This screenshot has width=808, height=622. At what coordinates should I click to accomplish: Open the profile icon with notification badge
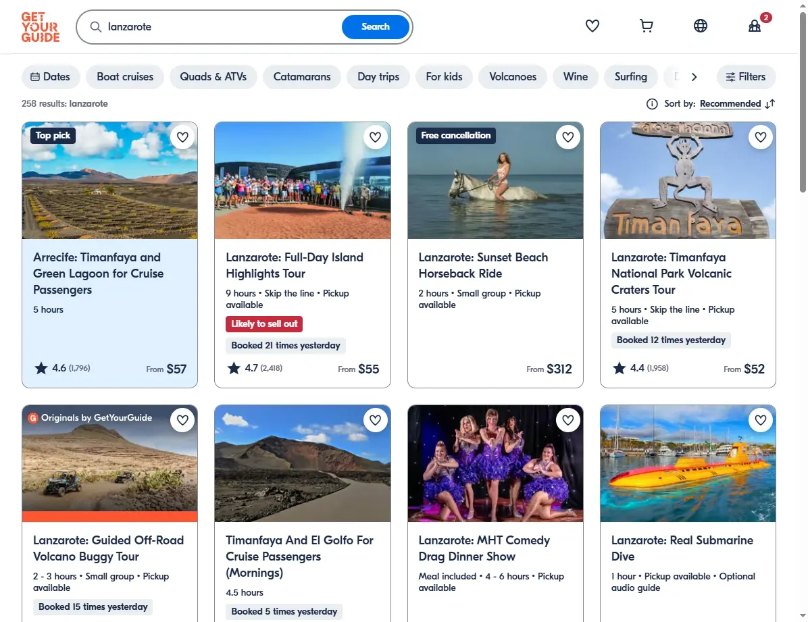pyautogui.click(x=755, y=26)
